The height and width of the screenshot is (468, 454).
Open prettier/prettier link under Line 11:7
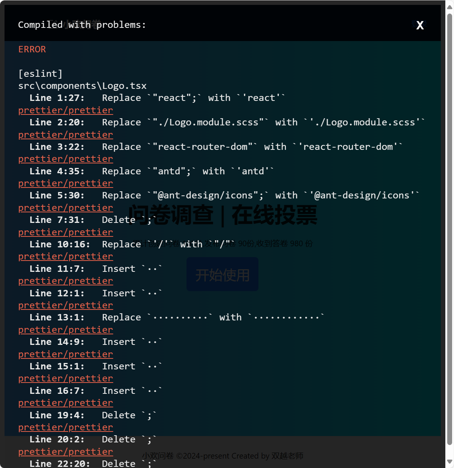(66, 281)
